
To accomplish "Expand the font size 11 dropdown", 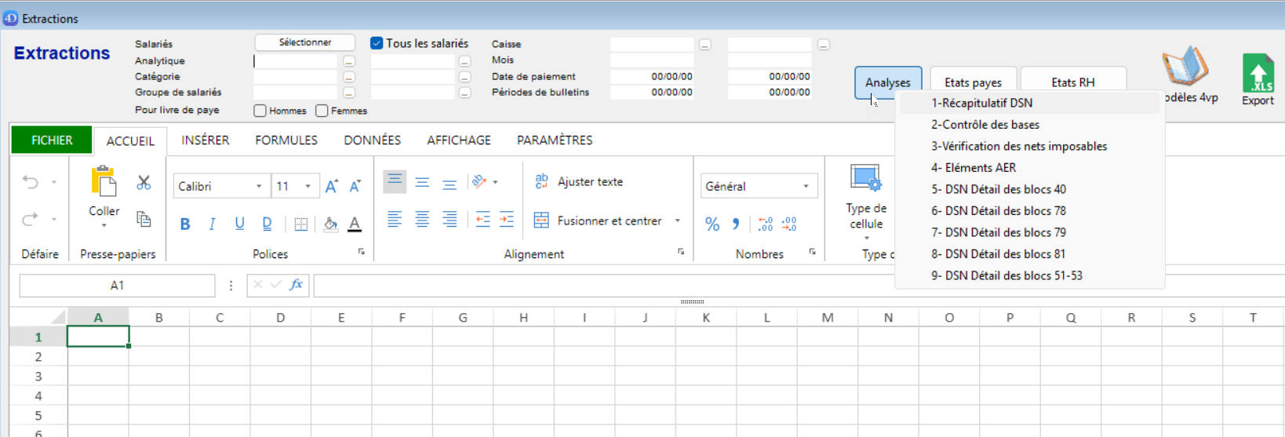I will coord(308,186).
